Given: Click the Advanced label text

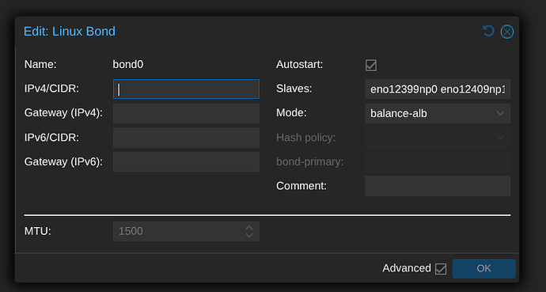Looking at the screenshot, I should coord(407,268).
